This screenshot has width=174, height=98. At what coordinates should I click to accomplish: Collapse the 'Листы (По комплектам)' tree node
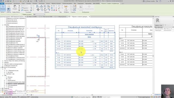1,67
